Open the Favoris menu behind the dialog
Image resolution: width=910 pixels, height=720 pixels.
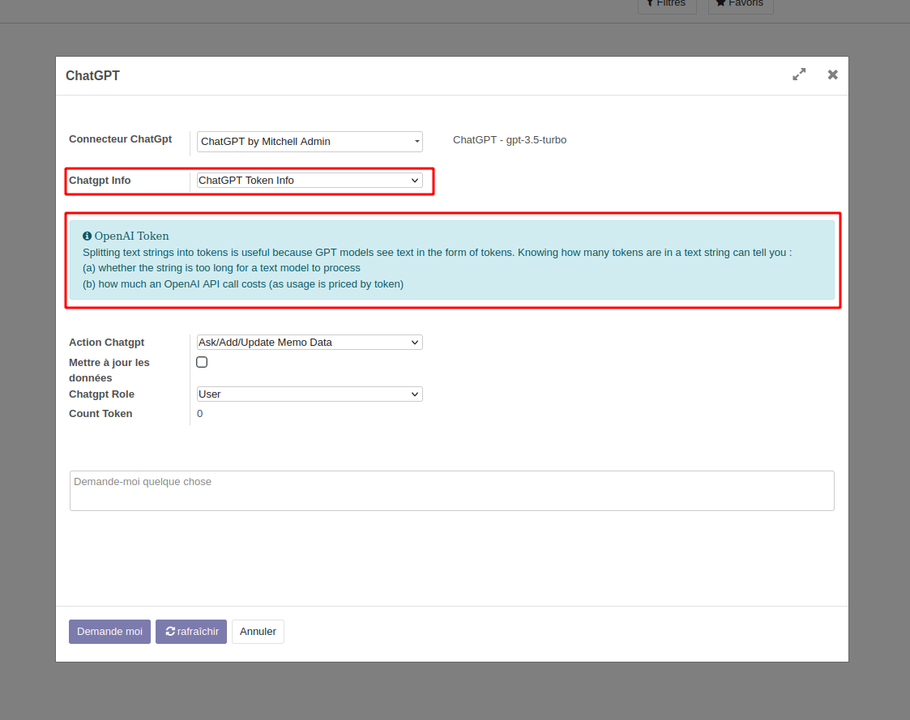point(741,5)
